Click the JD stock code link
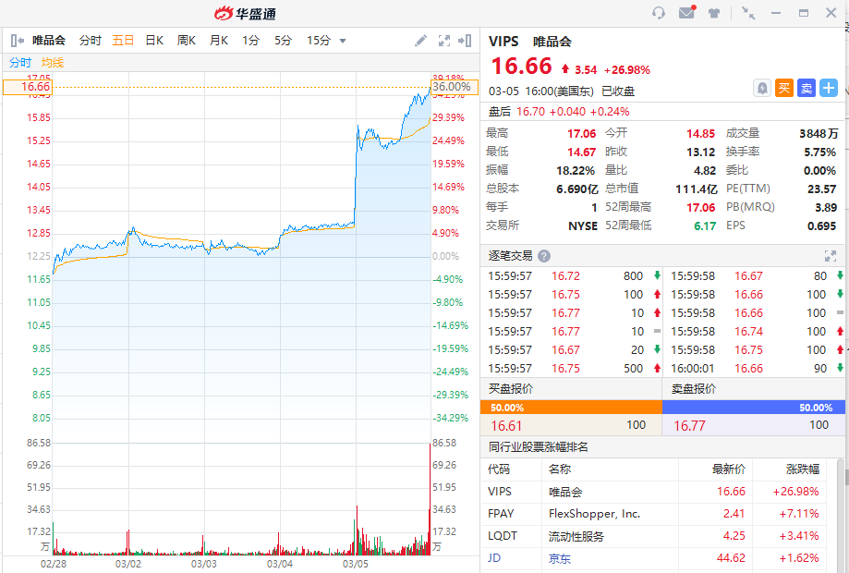 tap(494, 558)
